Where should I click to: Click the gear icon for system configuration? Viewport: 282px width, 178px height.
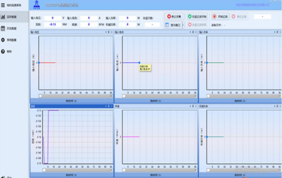tap(3, 40)
